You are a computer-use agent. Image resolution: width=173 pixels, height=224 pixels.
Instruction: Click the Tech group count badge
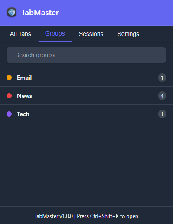pyautogui.click(x=162, y=114)
